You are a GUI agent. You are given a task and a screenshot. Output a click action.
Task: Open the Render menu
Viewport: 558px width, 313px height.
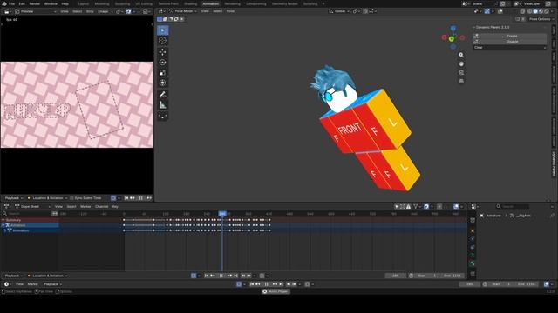pos(35,3)
